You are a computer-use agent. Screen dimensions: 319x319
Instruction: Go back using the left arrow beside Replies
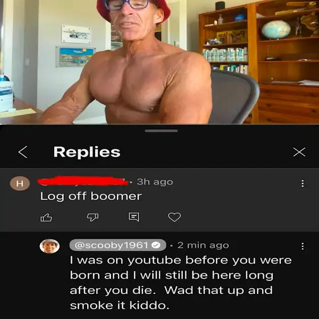tap(23, 152)
